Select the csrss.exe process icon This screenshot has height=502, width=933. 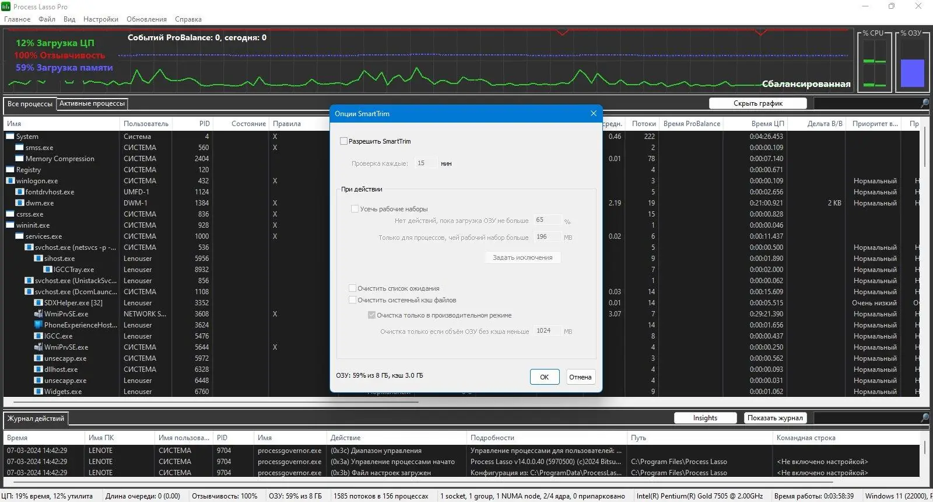(x=10, y=214)
